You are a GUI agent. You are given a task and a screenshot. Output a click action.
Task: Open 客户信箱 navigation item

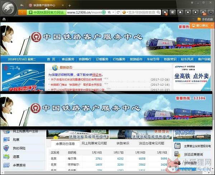click(x=204, y=59)
